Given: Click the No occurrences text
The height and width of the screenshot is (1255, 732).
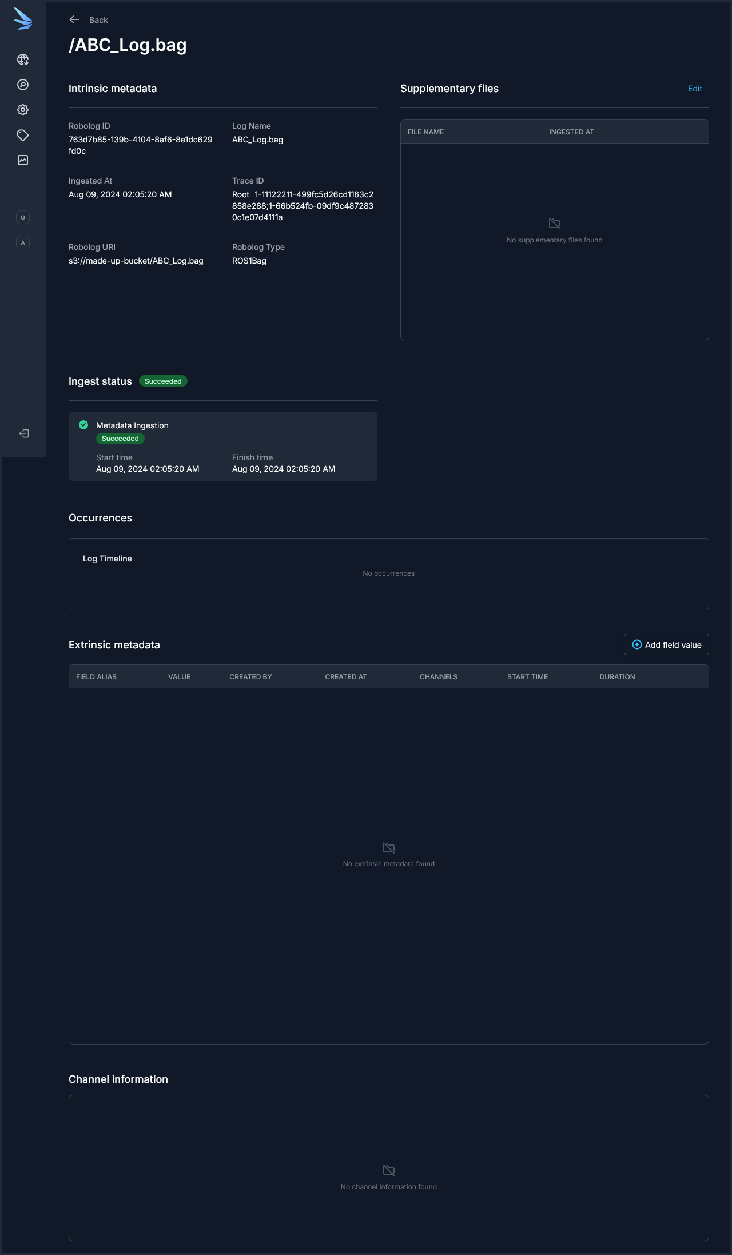Looking at the screenshot, I should 389,573.
